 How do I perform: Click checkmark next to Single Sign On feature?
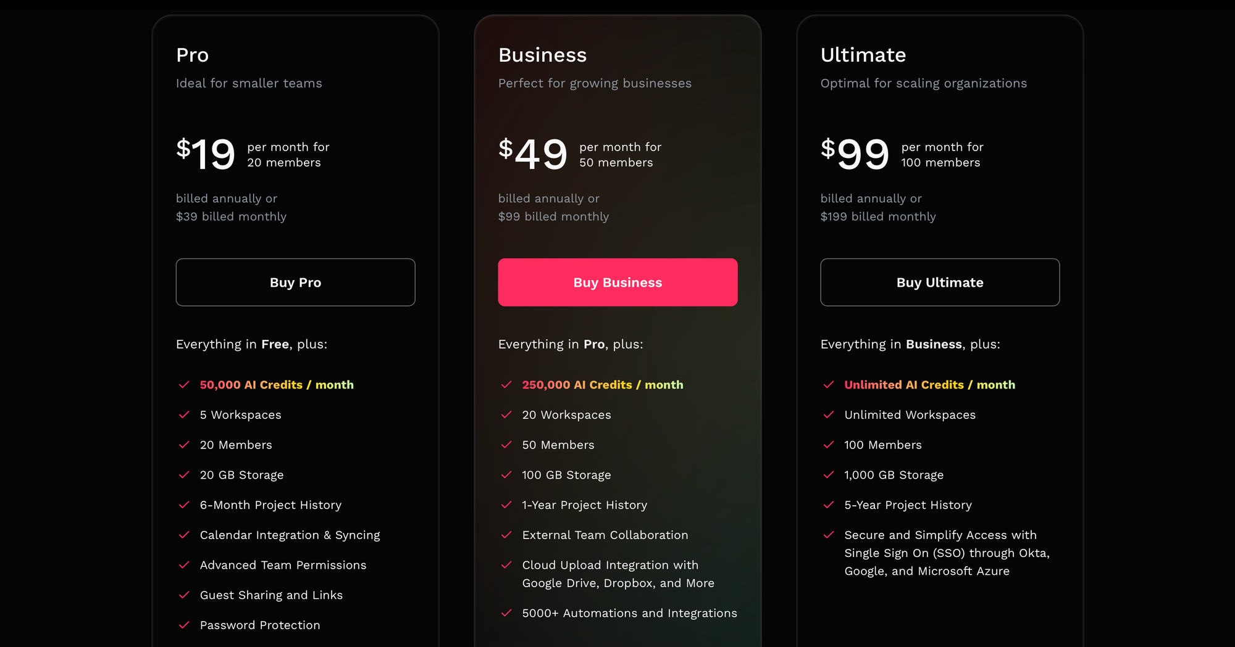[x=829, y=535]
